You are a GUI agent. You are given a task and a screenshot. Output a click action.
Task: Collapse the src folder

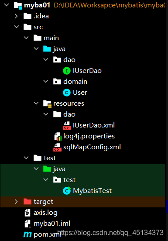pos(17,27)
